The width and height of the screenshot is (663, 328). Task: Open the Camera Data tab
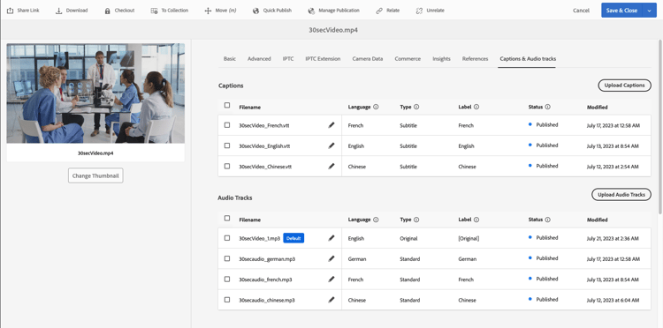pos(368,58)
